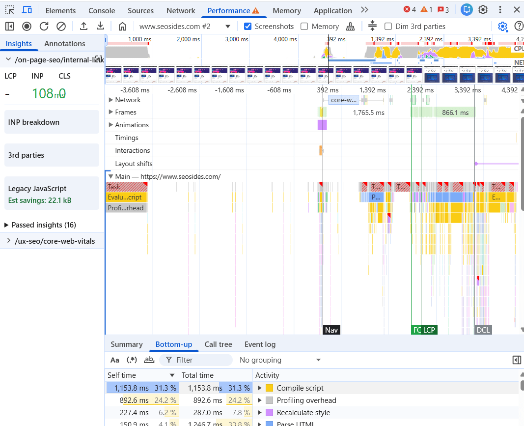Expand the Frames track
Screen dimensions: 524x426
tap(110, 112)
